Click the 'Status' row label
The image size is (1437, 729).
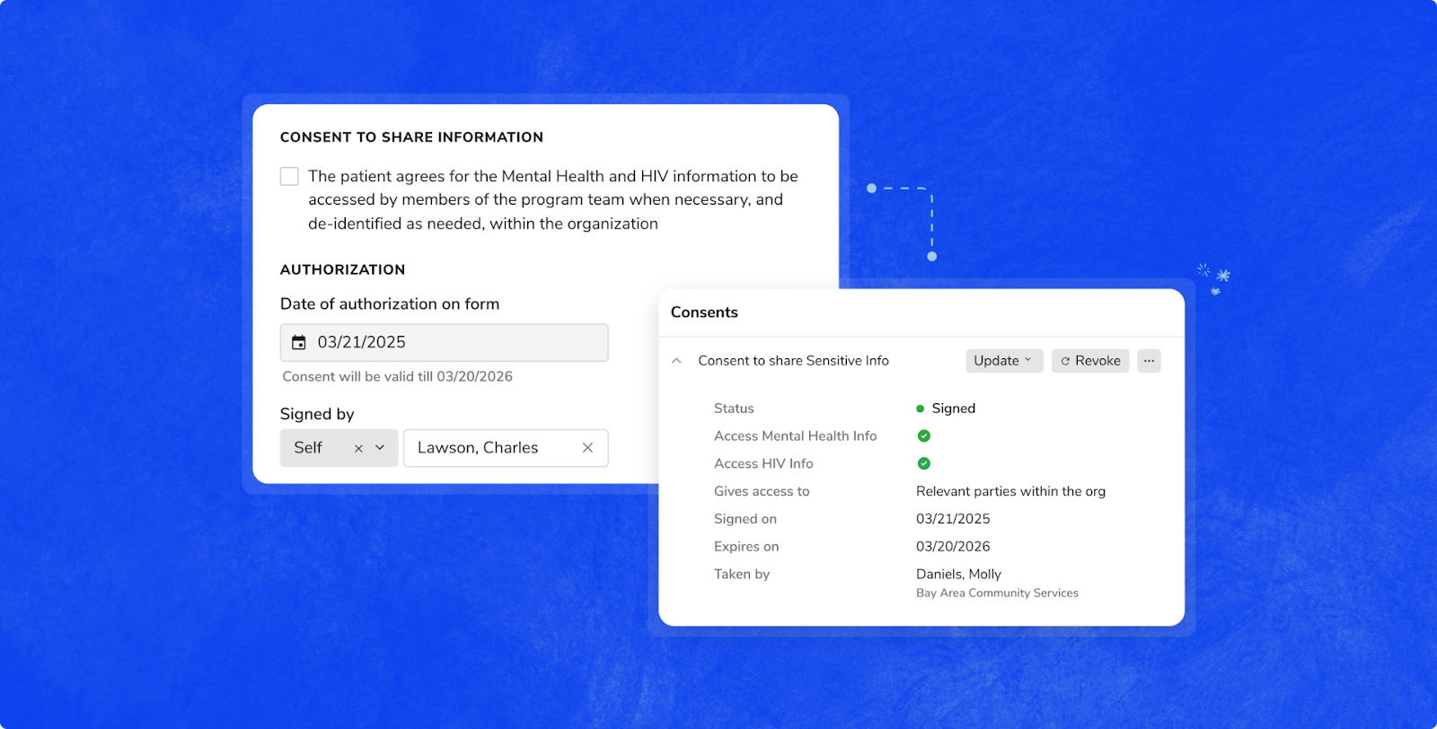pos(734,408)
